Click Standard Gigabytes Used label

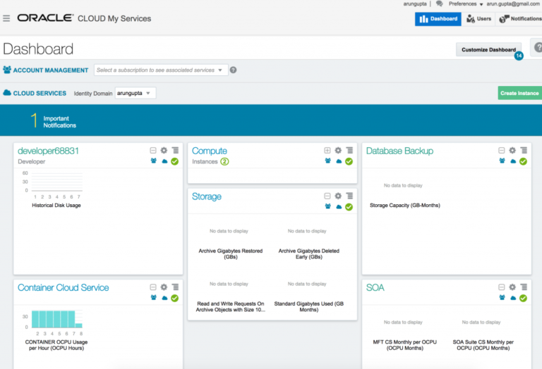tap(308, 306)
